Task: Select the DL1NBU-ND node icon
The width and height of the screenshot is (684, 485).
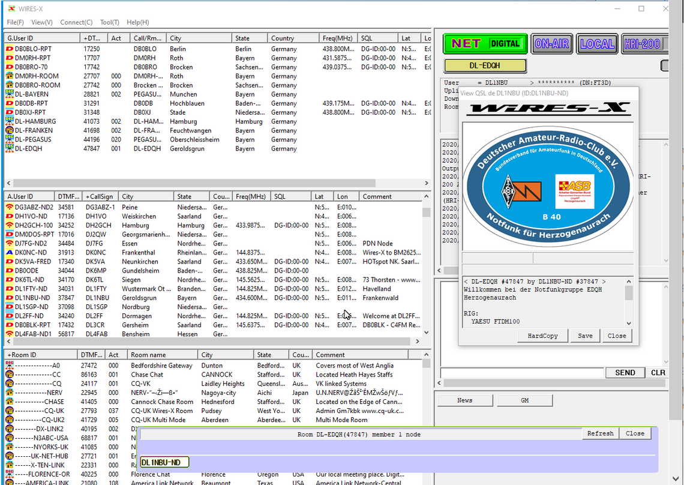Action: pos(10,298)
